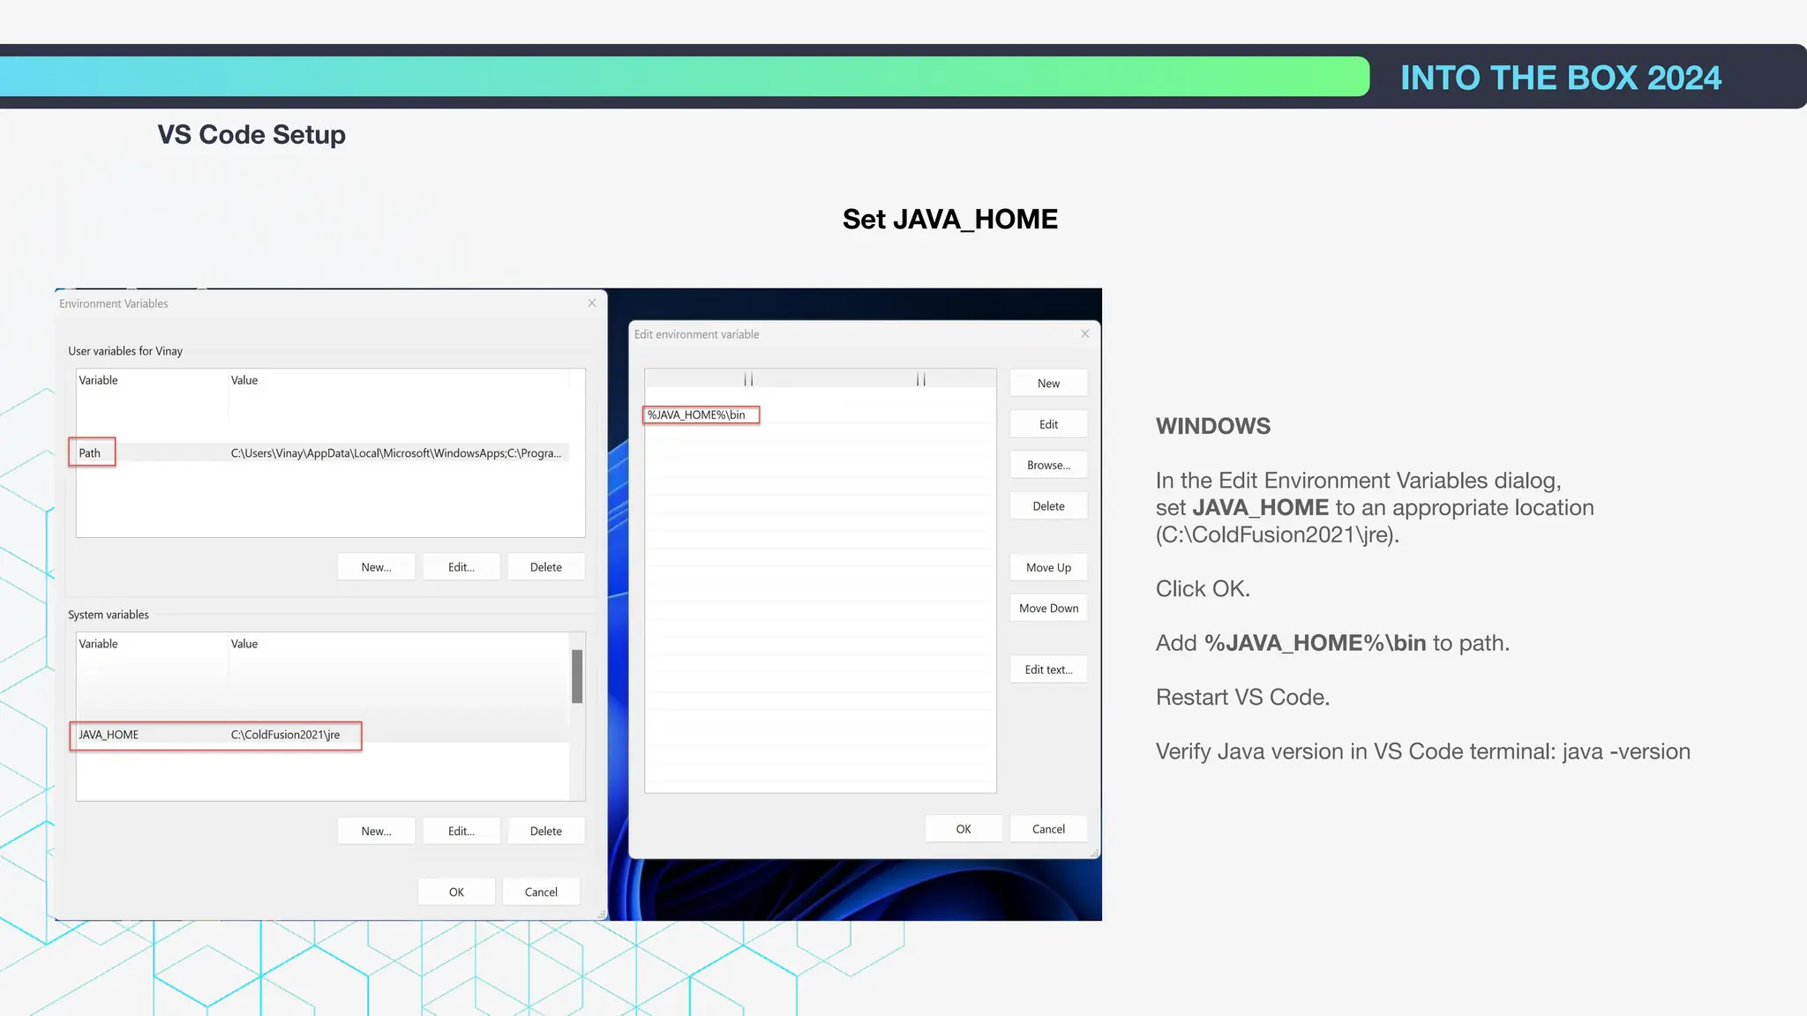Select the C:\ColdFusion2021\jre value cell
1807x1016 pixels.
click(285, 735)
